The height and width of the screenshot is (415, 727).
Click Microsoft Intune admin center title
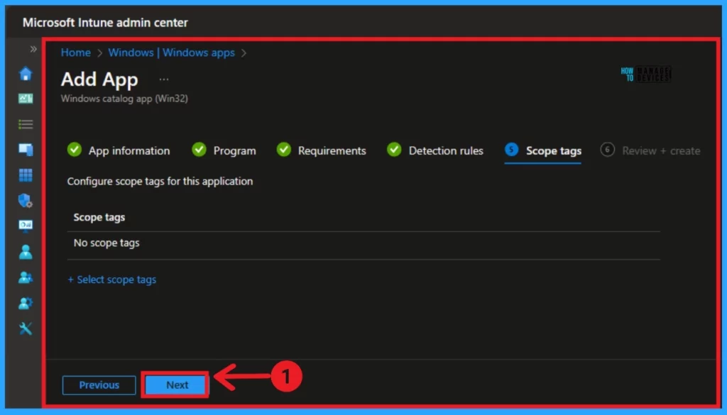coord(105,22)
